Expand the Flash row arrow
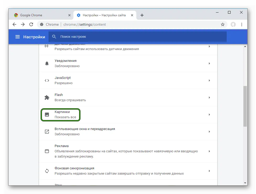The width and height of the screenshot is (256, 194). coord(209,98)
